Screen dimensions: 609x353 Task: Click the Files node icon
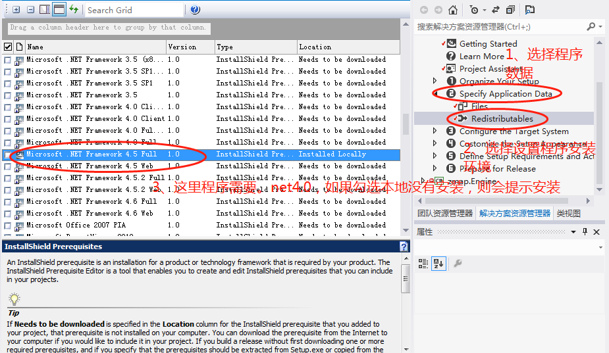click(463, 106)
